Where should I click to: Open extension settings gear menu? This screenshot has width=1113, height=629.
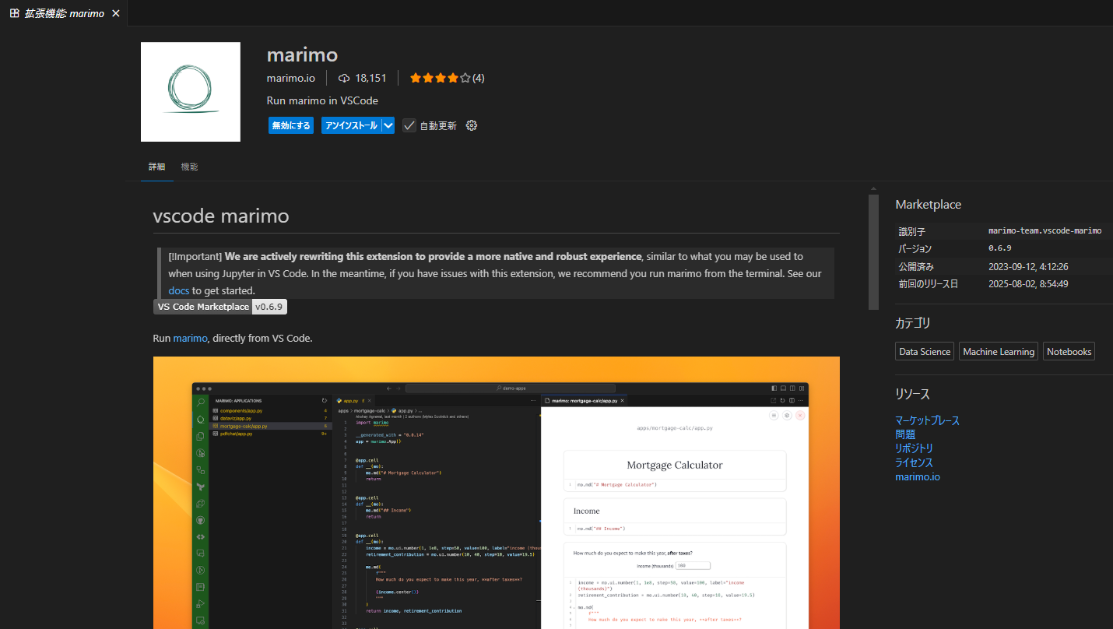[x=471, y=125]
